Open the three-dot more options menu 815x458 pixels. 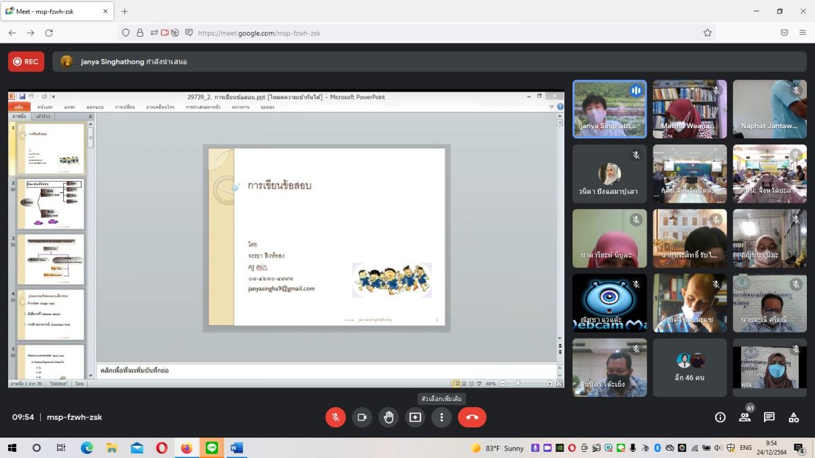pos(441,417)
